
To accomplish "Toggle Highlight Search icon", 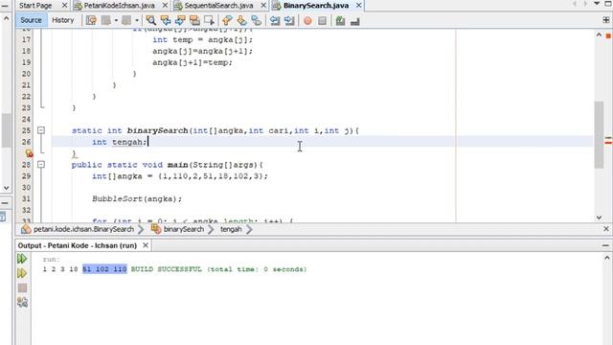I will click(194, 20).
